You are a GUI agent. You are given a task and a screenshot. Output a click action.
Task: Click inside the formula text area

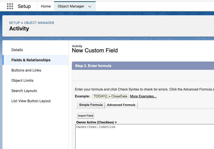click(145, 137)
